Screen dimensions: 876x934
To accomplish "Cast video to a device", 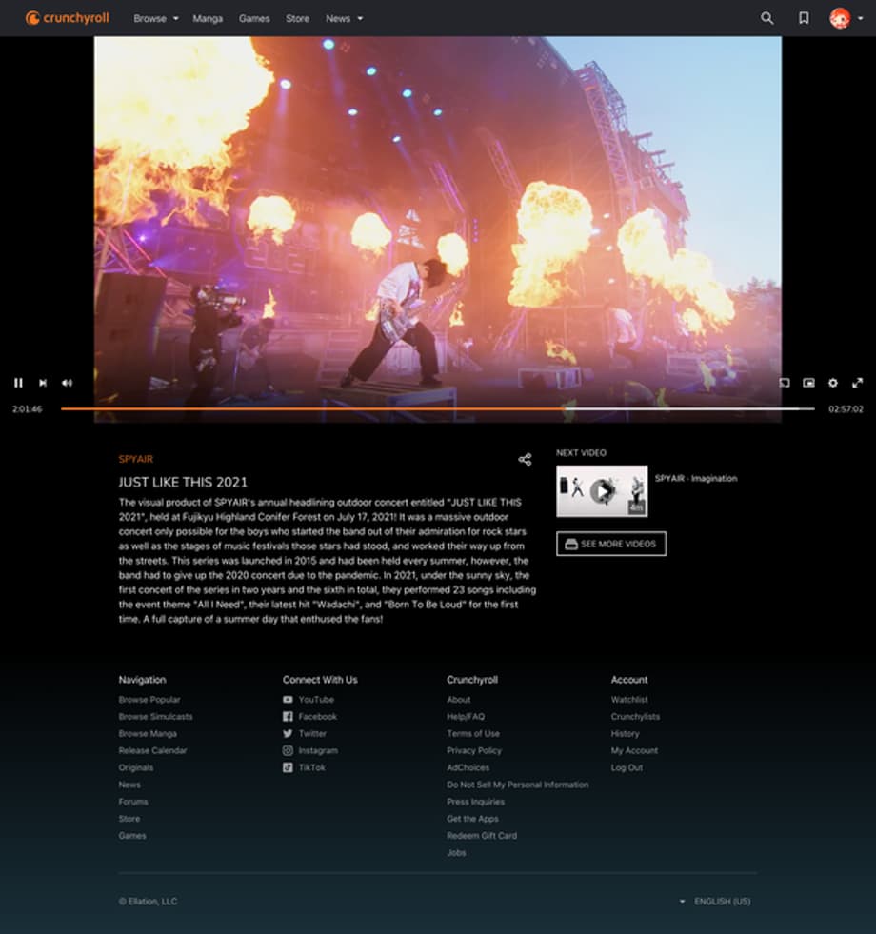I will [x=785, y=383].
